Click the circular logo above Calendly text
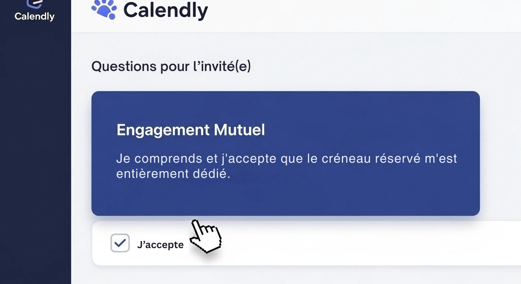Image resolution: width=521 pixels, height=284 pixels. pyautogui.click(x=34, y=3)
